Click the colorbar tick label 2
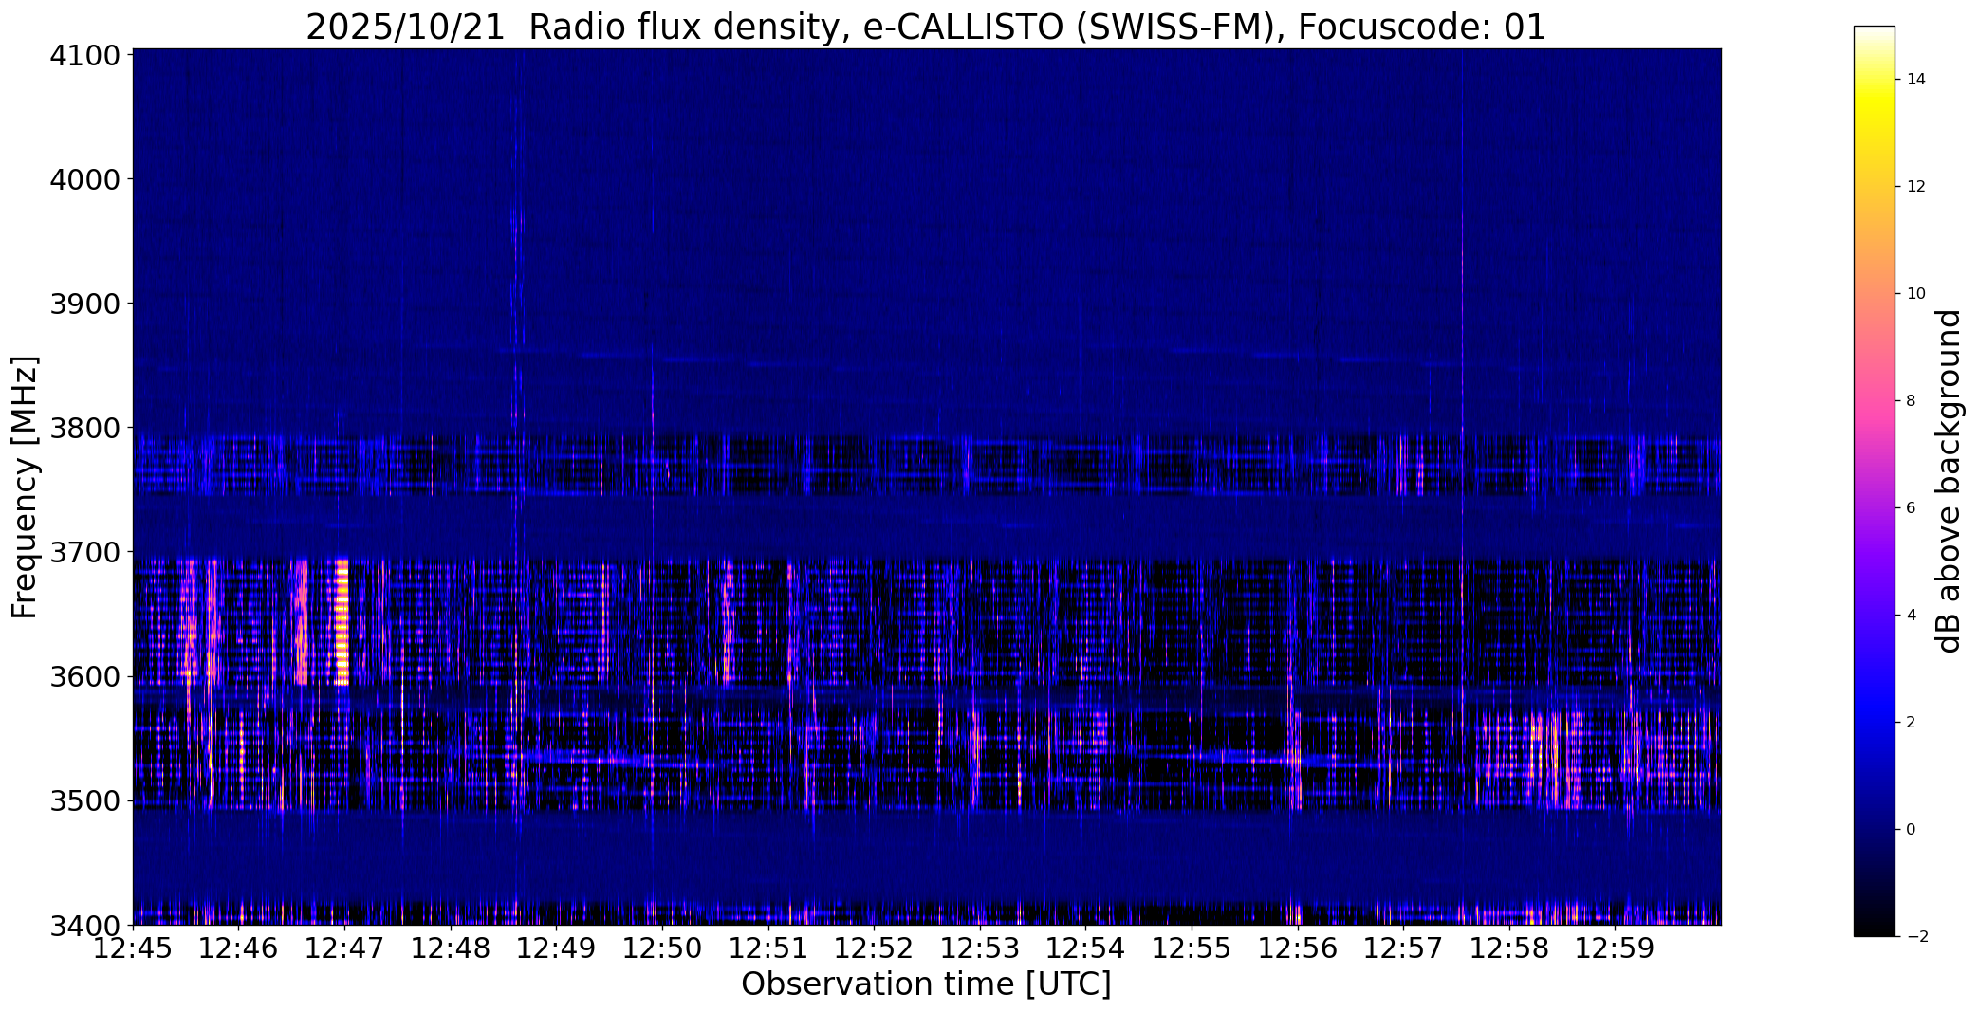Viewport: 1978px width, 1012px height. click(1911, 723)
